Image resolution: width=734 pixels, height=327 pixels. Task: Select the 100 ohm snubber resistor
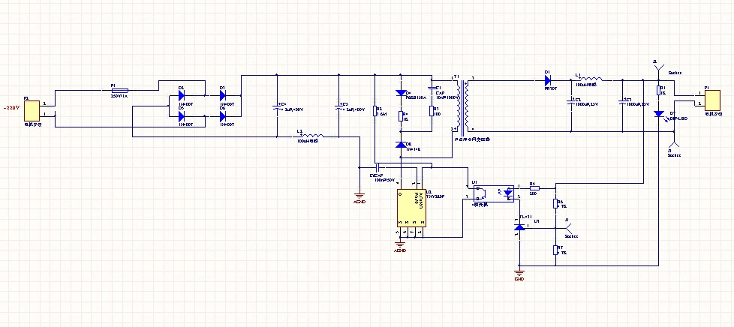432,111
